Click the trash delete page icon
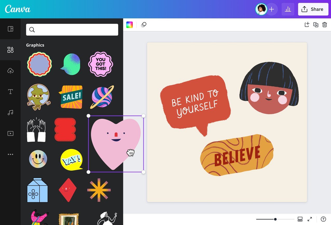Viewport: 331px width, 225px height. click(325, 25)
